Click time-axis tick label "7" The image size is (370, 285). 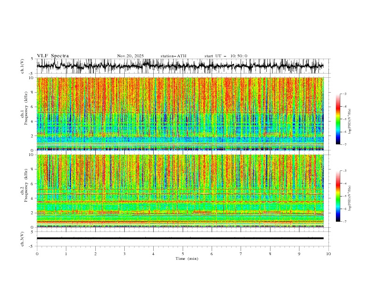pos(241,254)
